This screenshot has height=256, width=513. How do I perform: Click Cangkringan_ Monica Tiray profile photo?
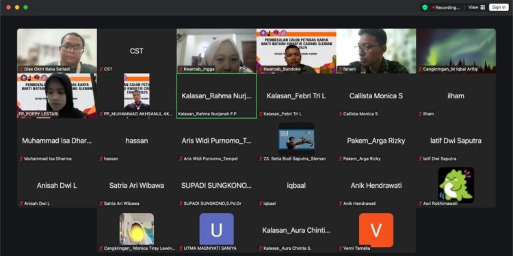click(x=137, y=229)
